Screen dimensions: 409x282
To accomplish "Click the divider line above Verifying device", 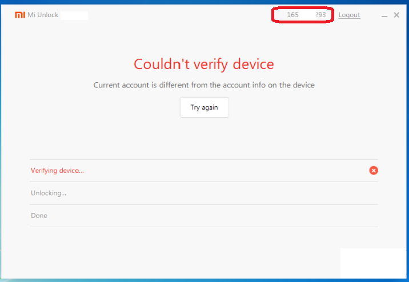I will pyautogui.click(x=204, y=159).
